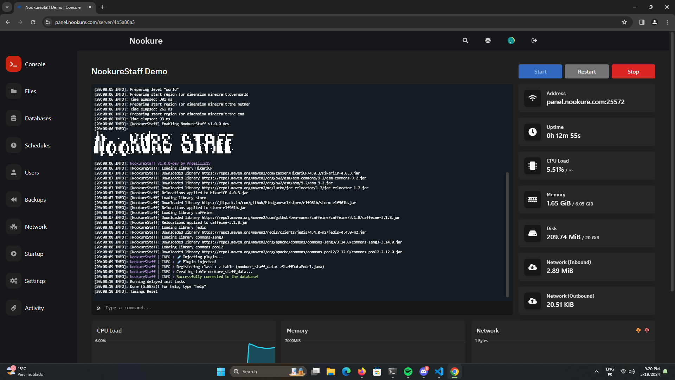Click the search magnifier in Nookure header
The width and height of the screenshot is (675, 380).
pos(465,40)
